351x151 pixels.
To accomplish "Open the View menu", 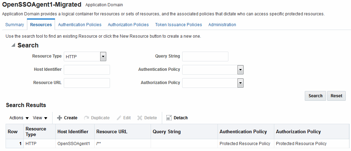I will (40, 118).
